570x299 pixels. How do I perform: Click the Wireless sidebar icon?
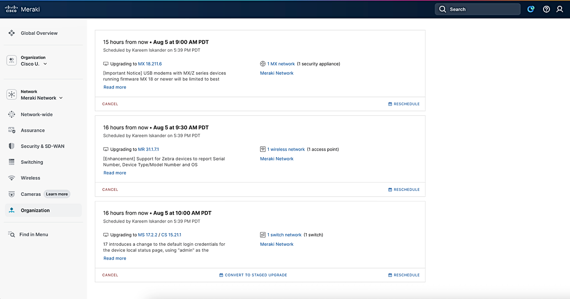pos(11,178)
